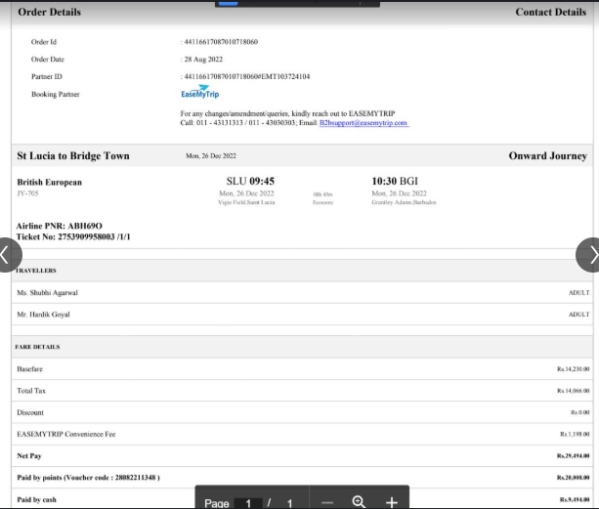599x509 pixels.
Task: Click traveller Mr. Hardik Goyal
Action: pos(43,315)
